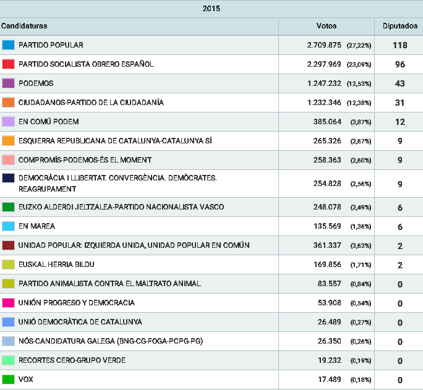
Task: Select UNIÓN PROGRESO Y DEMOCRACIA name
Action: pyautogui.click(x=76, y=303)
